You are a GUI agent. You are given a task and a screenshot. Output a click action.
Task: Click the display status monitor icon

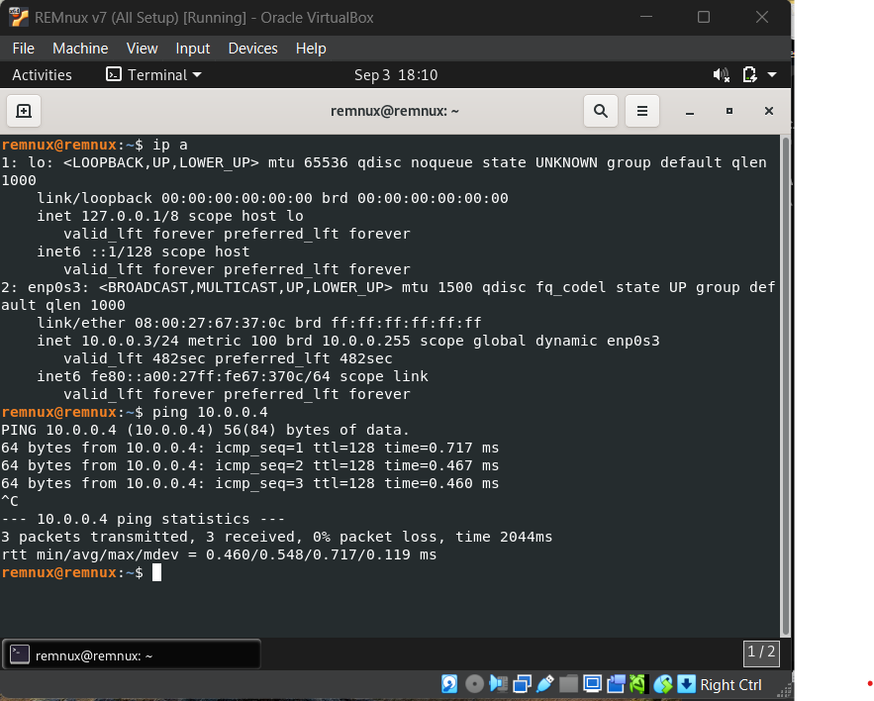[593, 684]
